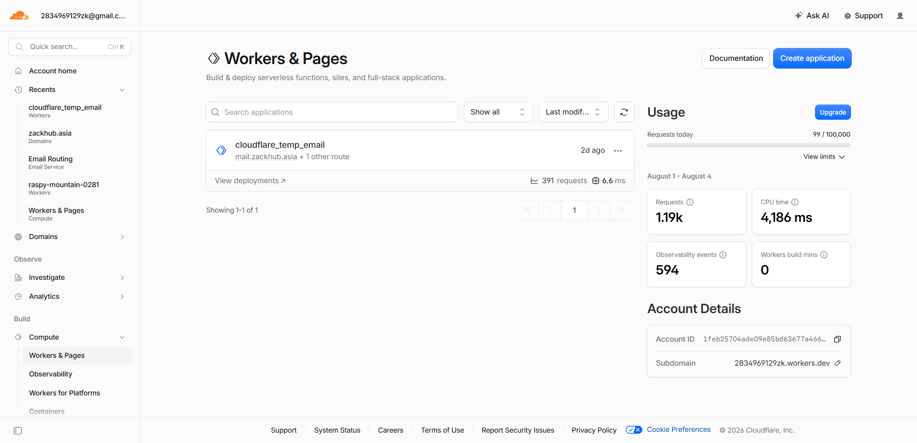This screenshot has width=917, height=443.
Task: Open the Show all filter dropdown
Action: pyautogui.click(x=498, y=112)
